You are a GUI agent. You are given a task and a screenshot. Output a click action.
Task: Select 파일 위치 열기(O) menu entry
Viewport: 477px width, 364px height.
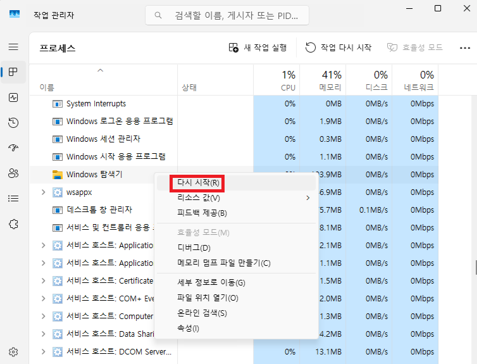tap(237, 298)
